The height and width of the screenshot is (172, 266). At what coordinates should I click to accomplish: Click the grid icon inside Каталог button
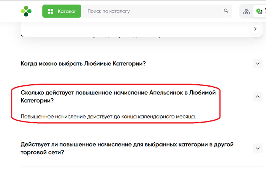pyautogui.click(x=50, y=11)
